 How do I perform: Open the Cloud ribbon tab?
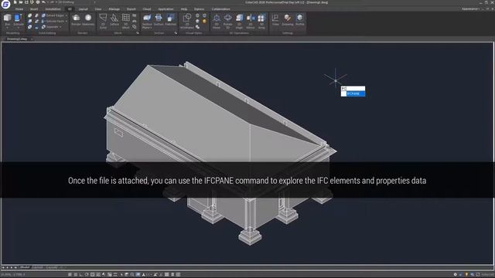tap(147, 9)
